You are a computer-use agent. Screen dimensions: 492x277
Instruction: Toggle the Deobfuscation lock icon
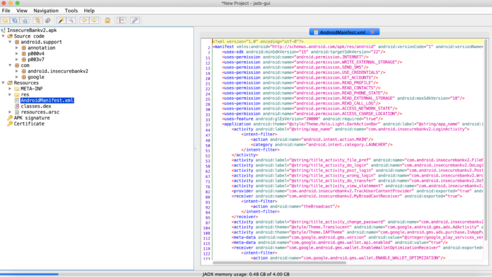tap(108, 20)
